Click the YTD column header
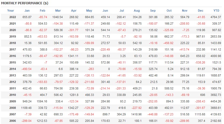 pos(216,11)
